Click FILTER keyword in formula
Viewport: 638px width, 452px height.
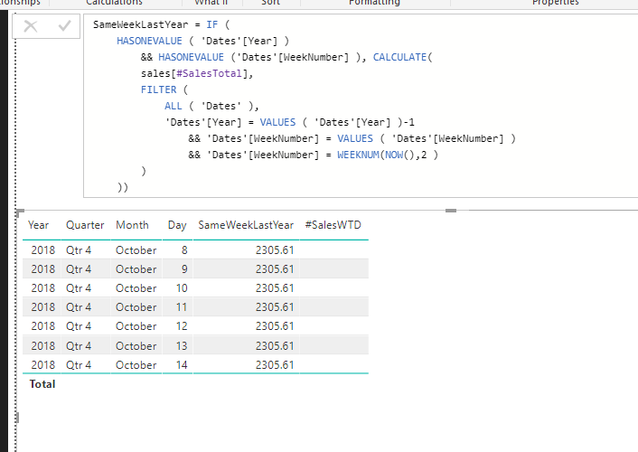[x=159, y=90]
